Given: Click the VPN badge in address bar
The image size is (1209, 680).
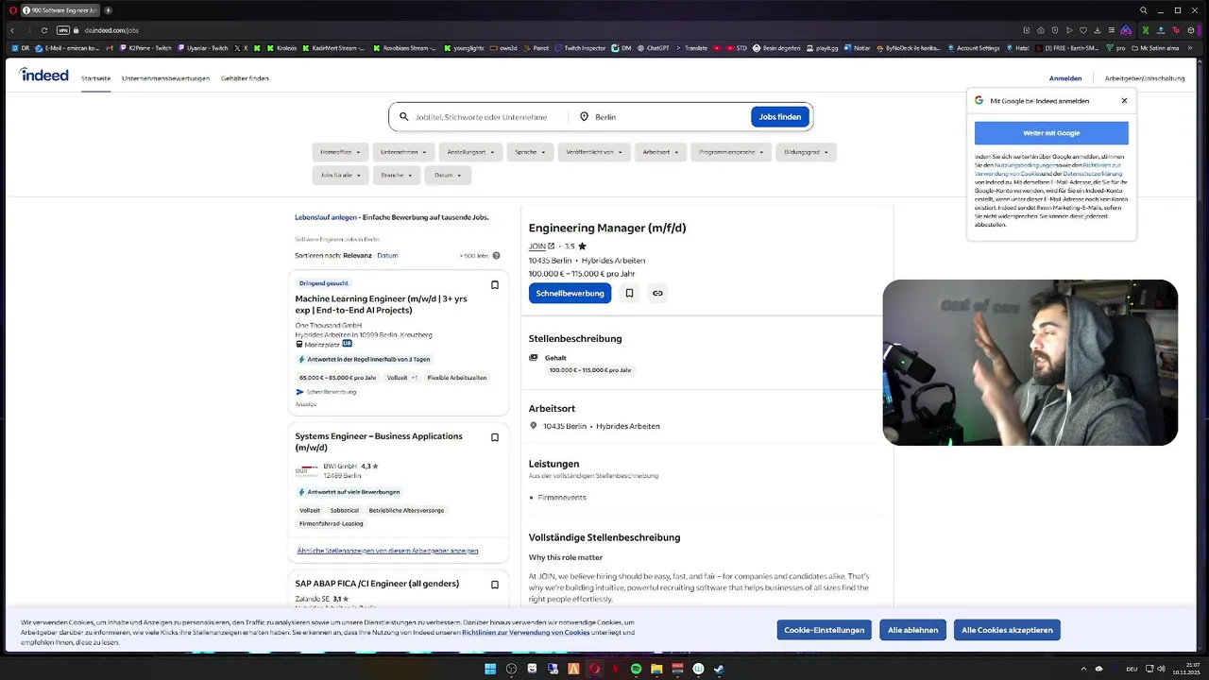Looking at the screenshot, I should (x=63, y=30).
